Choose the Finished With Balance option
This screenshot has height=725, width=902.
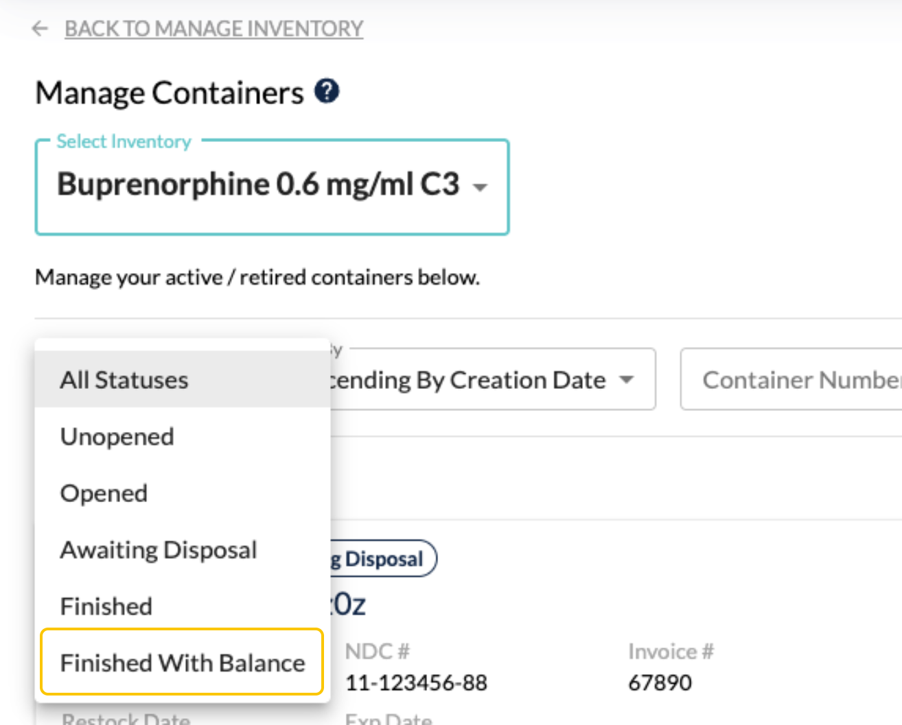click(183, 663)
